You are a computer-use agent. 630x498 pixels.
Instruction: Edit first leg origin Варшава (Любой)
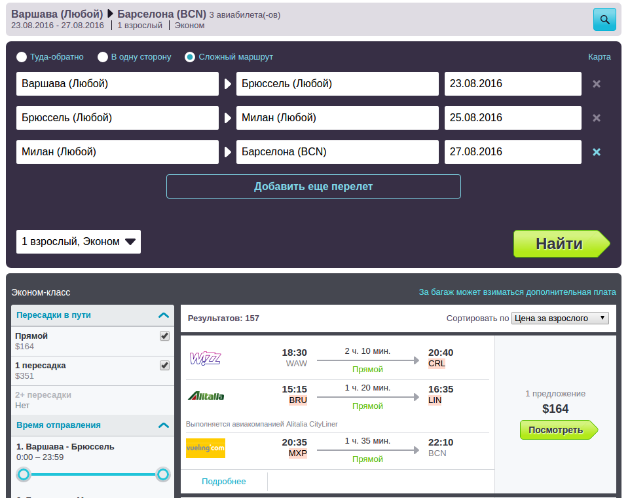tap(117, 84)
